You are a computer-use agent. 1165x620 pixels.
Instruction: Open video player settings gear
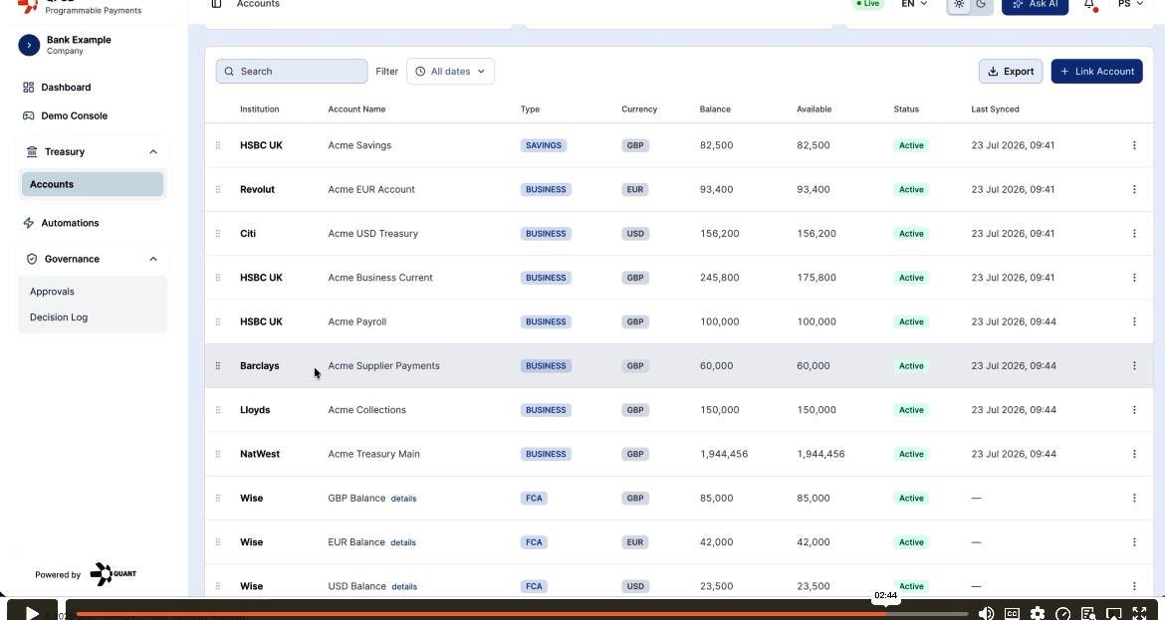(1038, 613)
